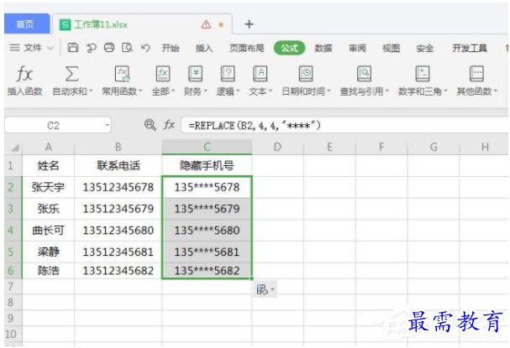
Task: Click the Save icon in quick toolbar
Action: [73, 48]
